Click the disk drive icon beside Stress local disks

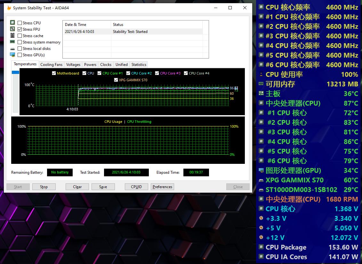coord(12,49)
